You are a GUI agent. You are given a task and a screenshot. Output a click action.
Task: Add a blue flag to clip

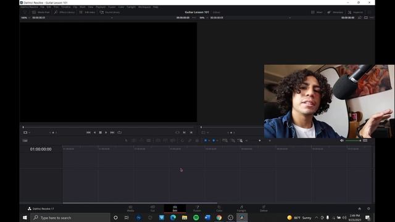pos(206,141)
